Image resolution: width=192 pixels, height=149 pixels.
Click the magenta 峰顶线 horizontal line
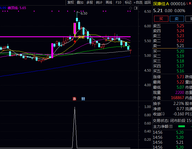(x=65, y=37)
